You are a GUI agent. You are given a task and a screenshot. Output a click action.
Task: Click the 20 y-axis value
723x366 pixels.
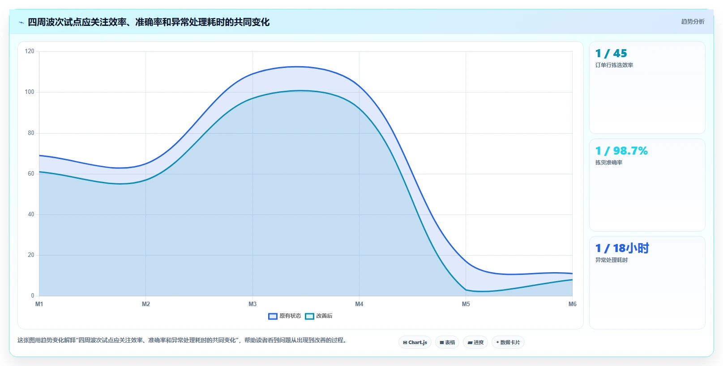coord(31,255)
